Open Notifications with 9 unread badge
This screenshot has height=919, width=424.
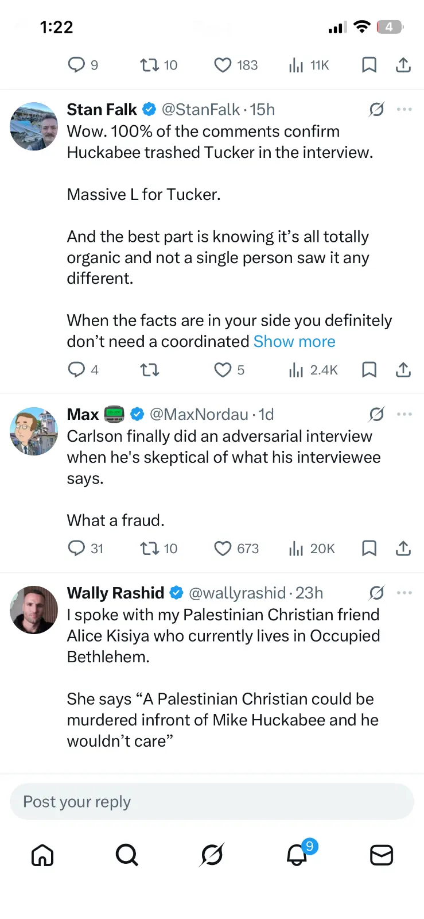coord(297,855)
